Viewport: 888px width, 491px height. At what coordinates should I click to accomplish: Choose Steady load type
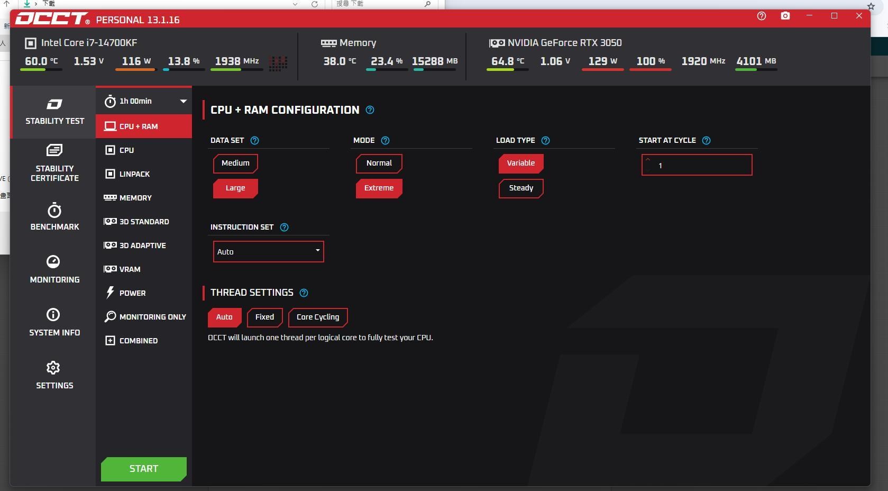pos(521,188)
